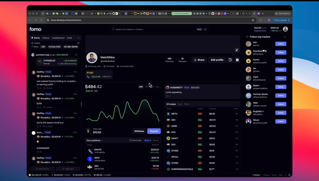Filter swaps by Sells

click(187, 104)
